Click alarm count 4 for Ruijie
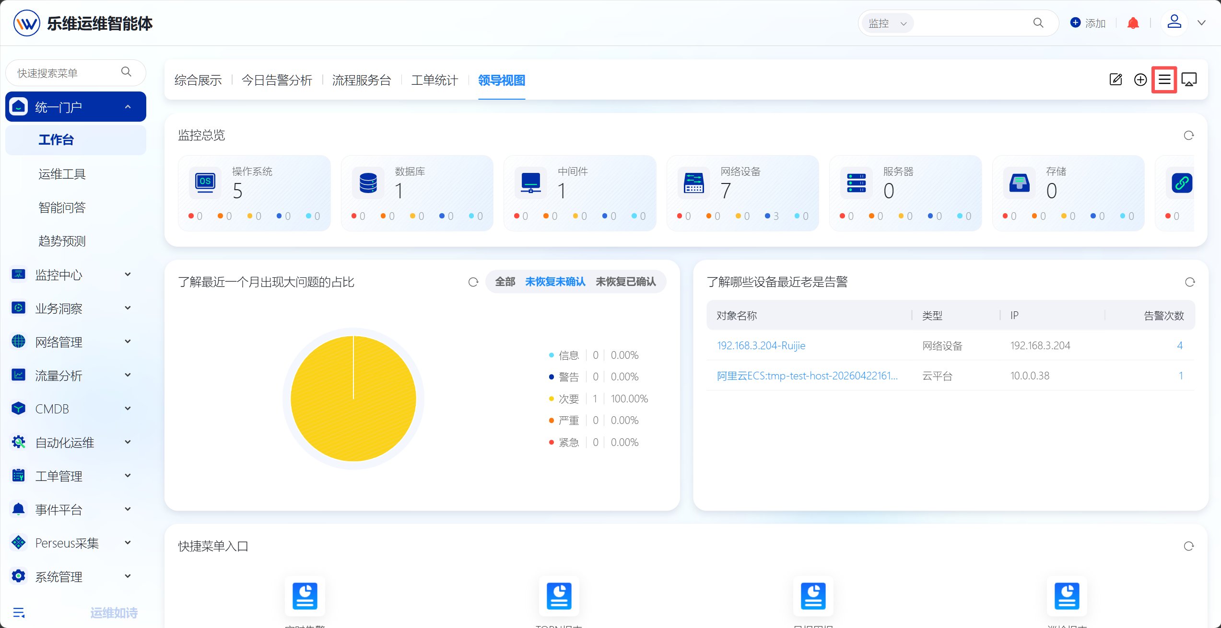 tap(1180, 345)
